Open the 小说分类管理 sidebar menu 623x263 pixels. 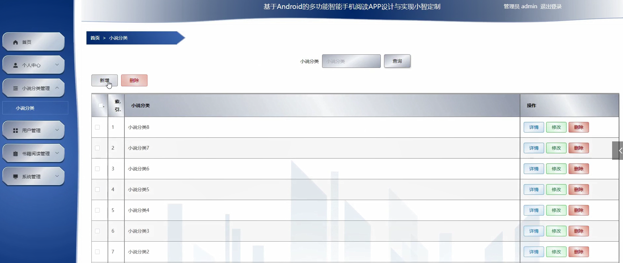(x=33, y=88)
